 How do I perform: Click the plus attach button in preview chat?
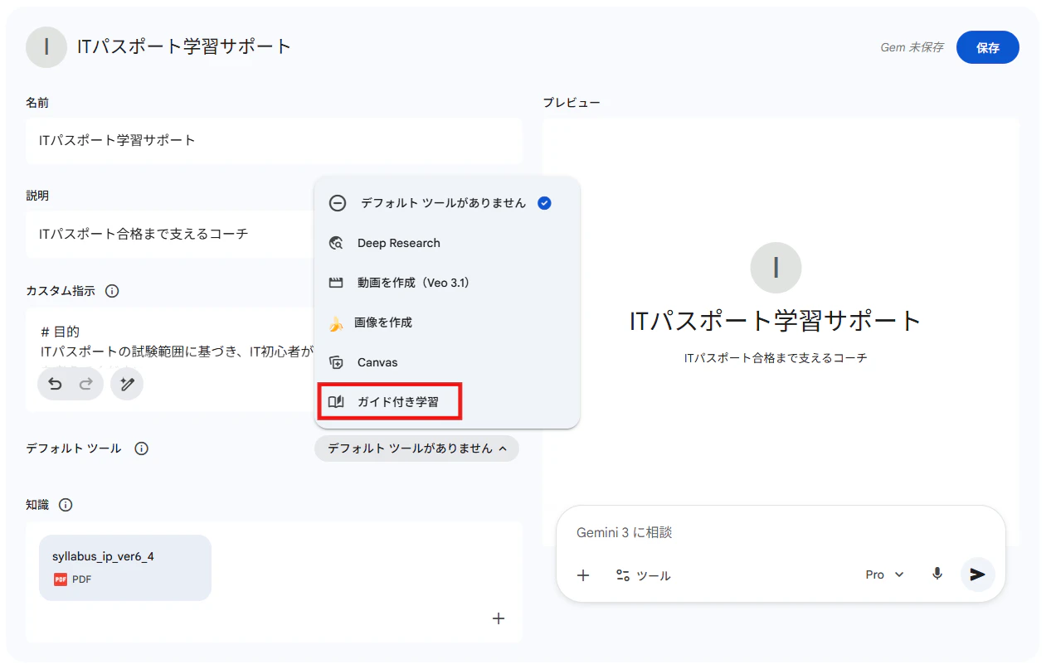[x=583, y=575]
